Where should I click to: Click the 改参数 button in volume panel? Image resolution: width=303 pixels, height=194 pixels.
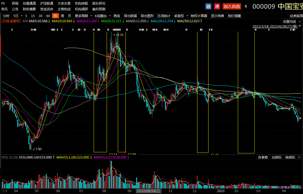click(x=263, y=157)
